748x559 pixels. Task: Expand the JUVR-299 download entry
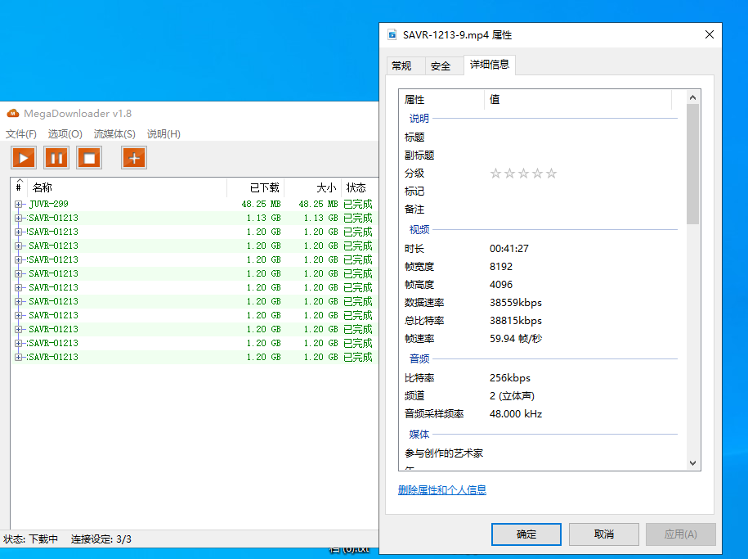point(18,204)
